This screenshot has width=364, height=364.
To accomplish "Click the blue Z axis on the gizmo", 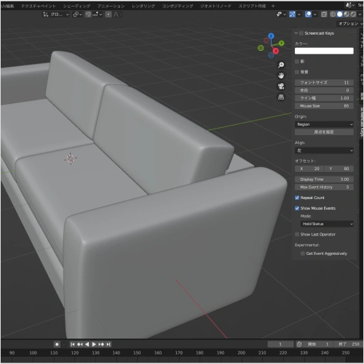I will pos(271,36).
